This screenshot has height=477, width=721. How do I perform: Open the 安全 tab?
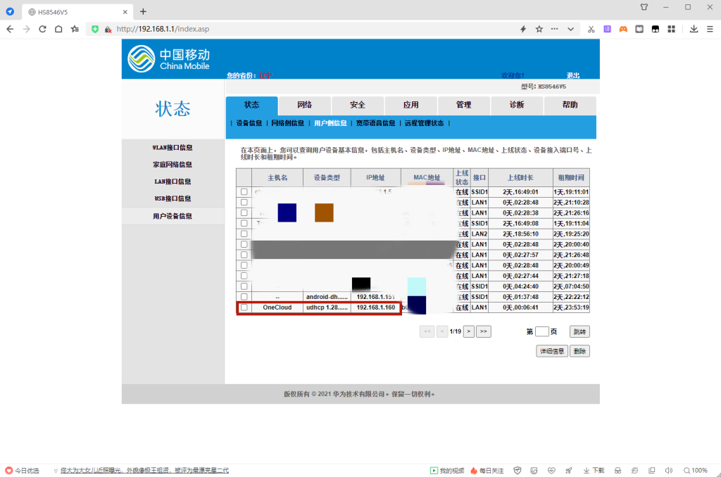coord(358,105)
